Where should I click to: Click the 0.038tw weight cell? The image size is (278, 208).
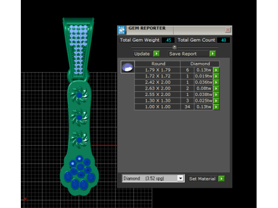tap(203, 95)
